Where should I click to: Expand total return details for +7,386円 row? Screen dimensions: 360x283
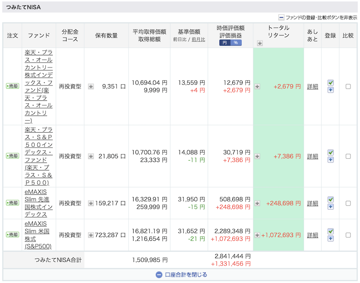(x=257, y=156)
